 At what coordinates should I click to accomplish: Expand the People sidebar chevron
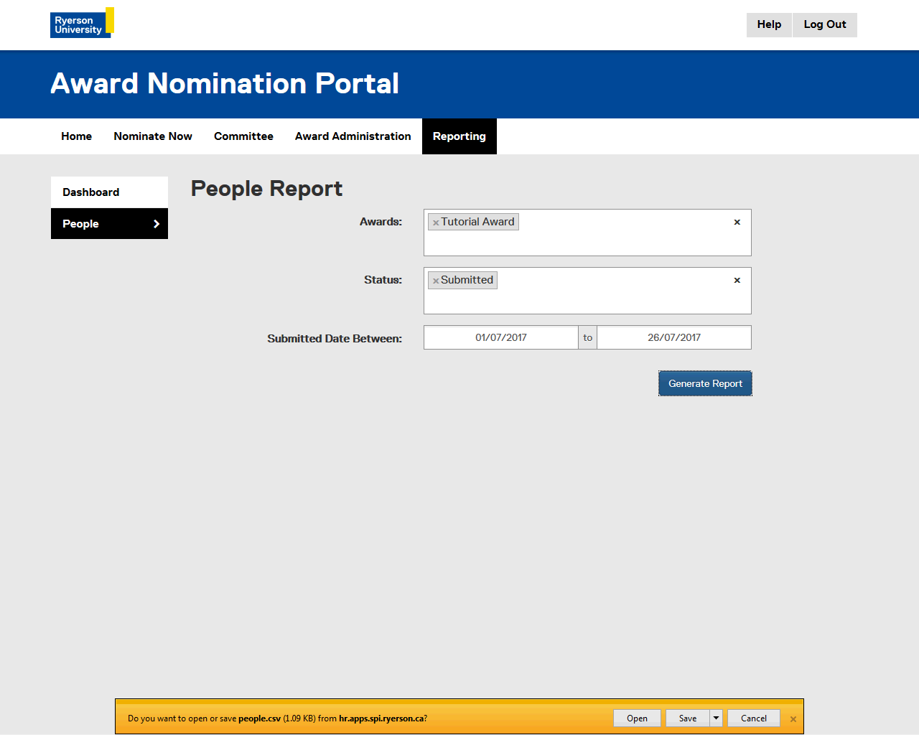coord(157,224)
